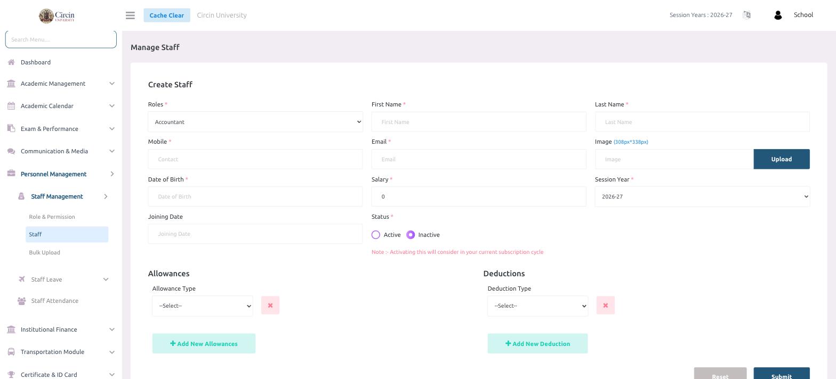The width and height of the screenshot is (836, 379).
Task: Click the Personnel Management briefcase icon
Action: [x=11, y=174]
